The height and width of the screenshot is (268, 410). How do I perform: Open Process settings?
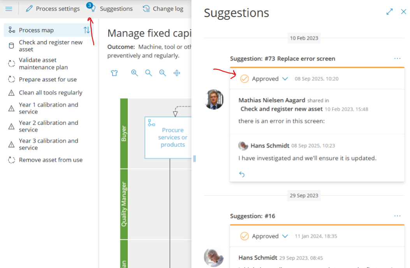[x=53, y=9]
